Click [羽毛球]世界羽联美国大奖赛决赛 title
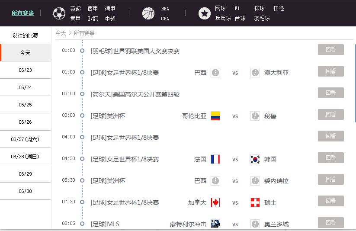 (x=135, y=51)
